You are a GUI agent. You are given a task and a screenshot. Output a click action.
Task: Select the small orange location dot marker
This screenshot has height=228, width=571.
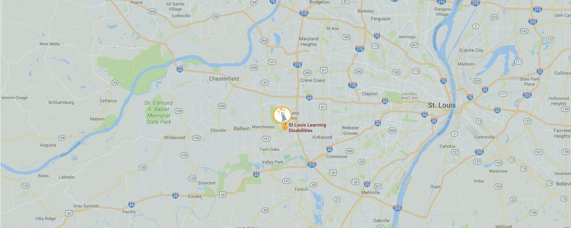[285, 128]
